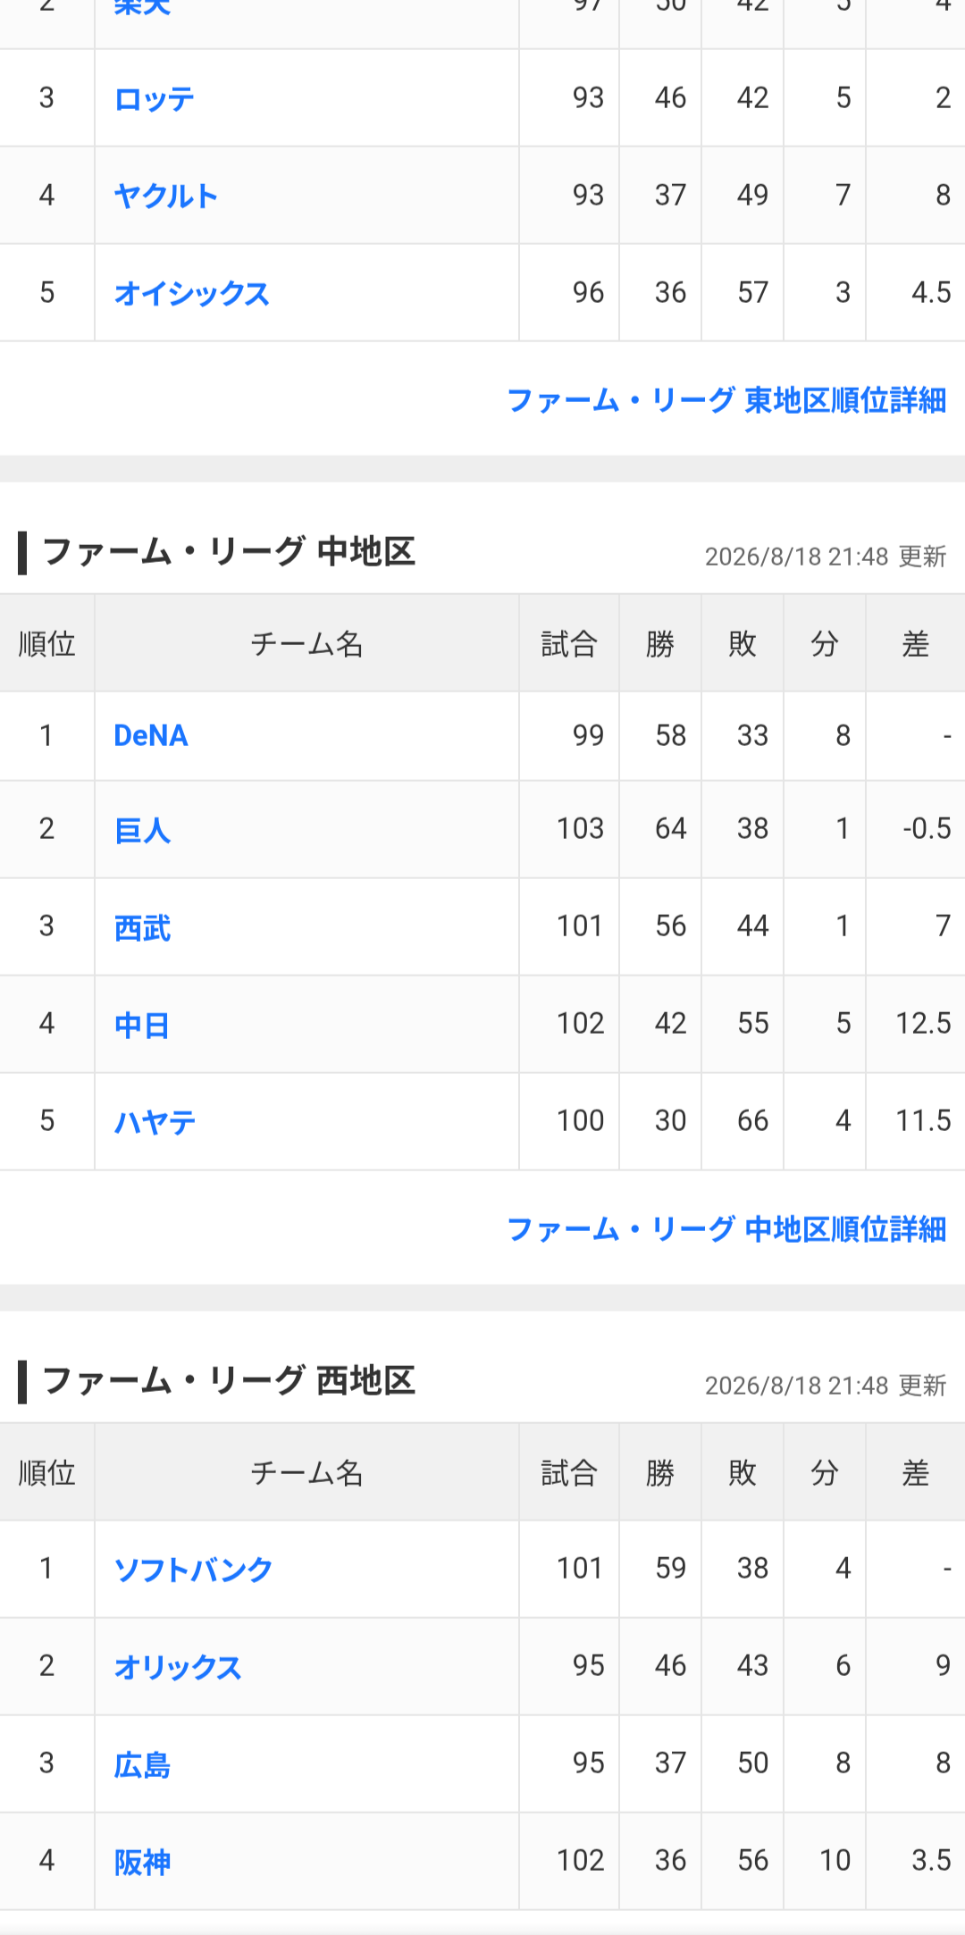Open the ハヤテ team link
Screen dimensions: 965x1935
click(155, 1122)
